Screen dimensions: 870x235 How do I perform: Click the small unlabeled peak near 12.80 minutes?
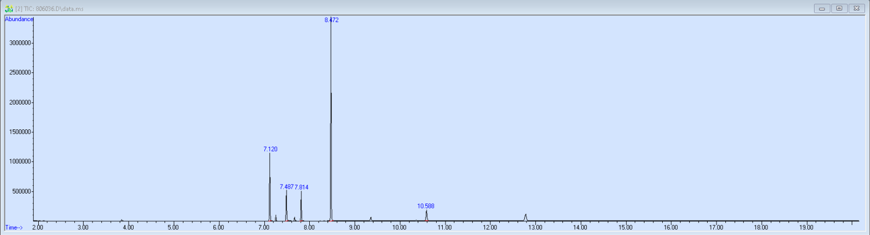pyautogui.click(x=525, y=217)
